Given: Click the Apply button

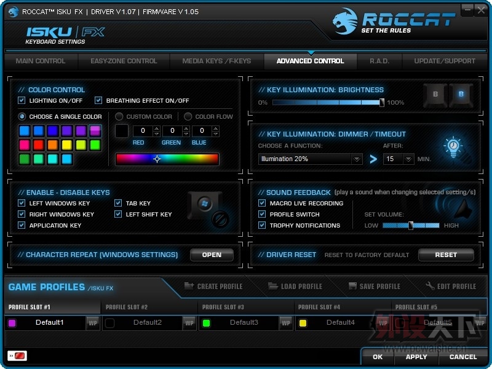Looking at the screenshot, I should pyautogui.click(x=416, y=357).
